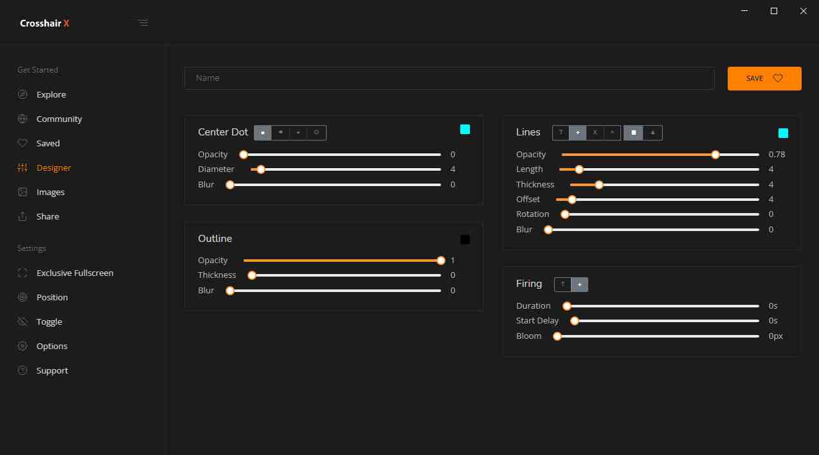Click the Explore compass icon

[x=22, y=94]
